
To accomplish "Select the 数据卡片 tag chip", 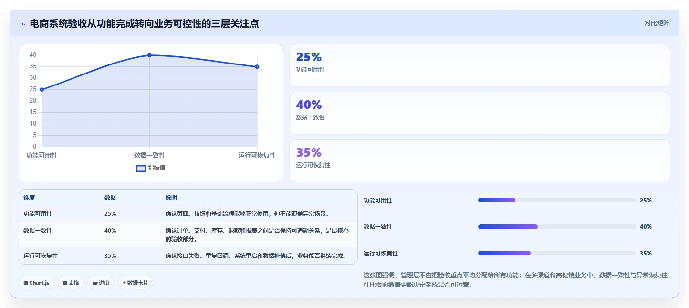I will point(136,283).
